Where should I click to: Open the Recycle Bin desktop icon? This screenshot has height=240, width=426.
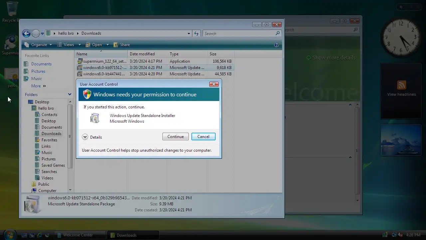point(11,12)
